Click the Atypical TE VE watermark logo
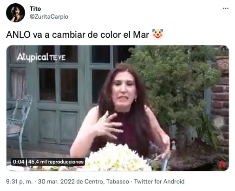The height and width of the screenshot is (191, 235). [41, 57]
